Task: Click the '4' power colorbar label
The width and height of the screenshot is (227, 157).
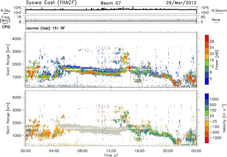Action: point(211,79)
